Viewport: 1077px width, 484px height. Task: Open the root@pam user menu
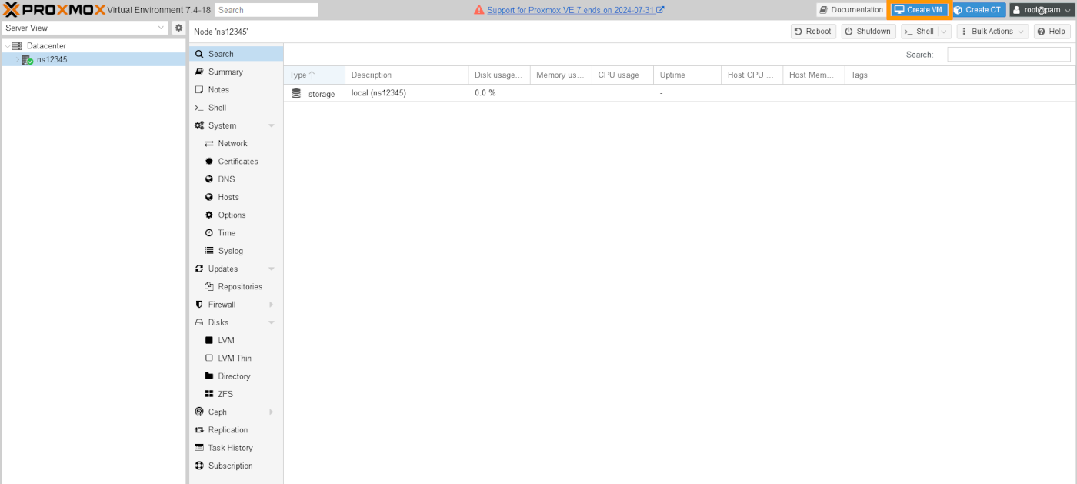click(x=1042, y=9)
